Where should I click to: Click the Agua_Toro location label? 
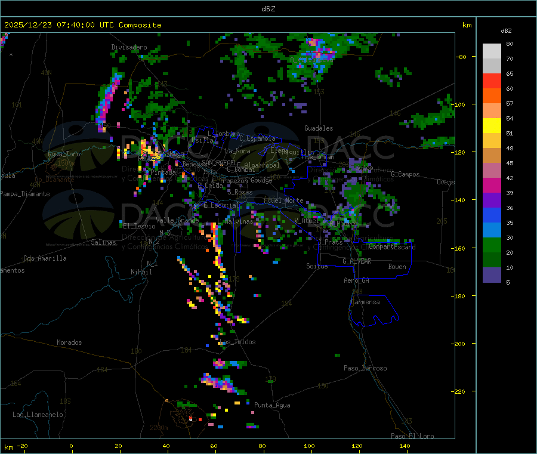(x=64, y=154)
